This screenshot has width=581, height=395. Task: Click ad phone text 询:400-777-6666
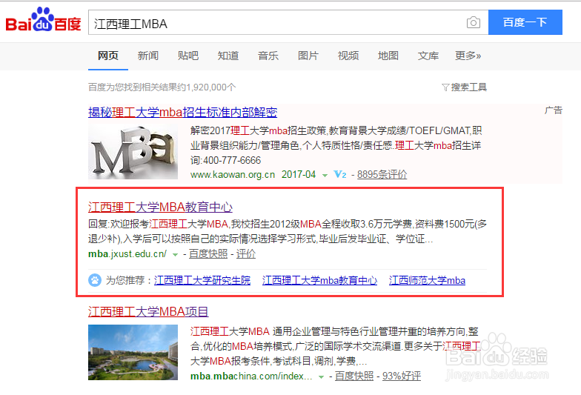point(225,160)
